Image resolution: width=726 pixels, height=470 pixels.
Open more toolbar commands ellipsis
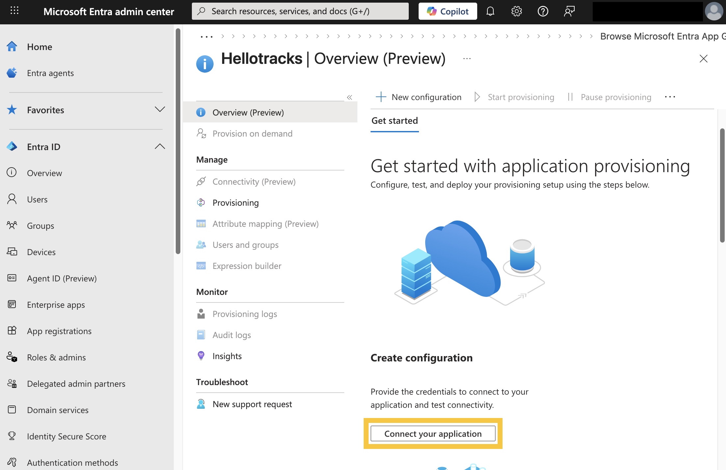pos(670,97)
